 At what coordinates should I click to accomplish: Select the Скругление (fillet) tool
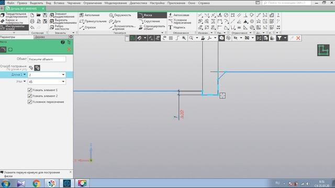coord(149,21)
